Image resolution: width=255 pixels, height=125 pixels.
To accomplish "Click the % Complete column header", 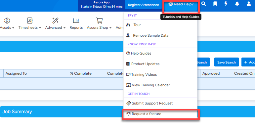I will (x=87, y=73).
